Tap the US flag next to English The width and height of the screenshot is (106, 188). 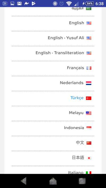pyautogui.click(x=89, y=23)
